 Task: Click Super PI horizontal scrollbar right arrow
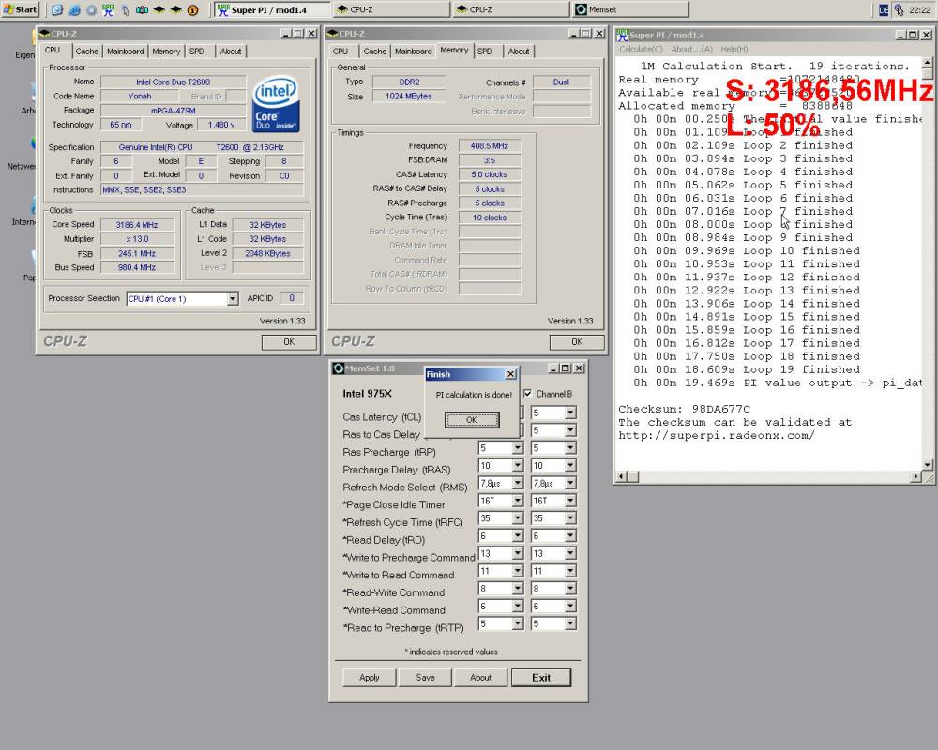coord(915,476)
